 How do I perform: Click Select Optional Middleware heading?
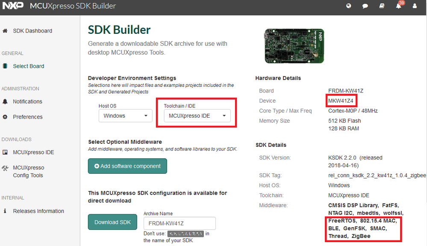(x=125, y=142)
